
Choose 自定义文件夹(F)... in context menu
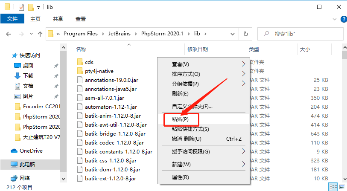(x=204, y=107)
